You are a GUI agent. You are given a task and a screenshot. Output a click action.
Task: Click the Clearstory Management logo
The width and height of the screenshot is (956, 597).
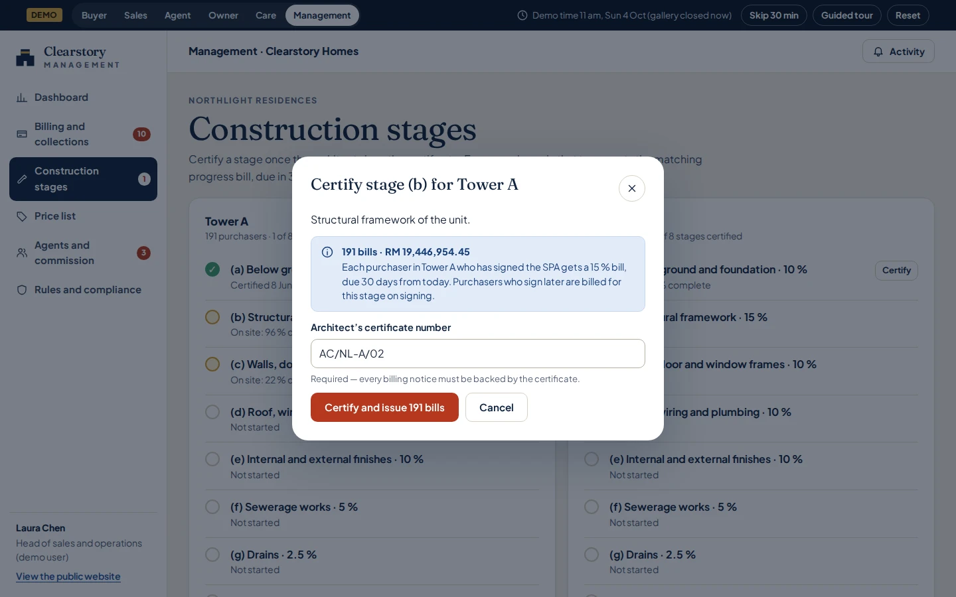(x=68, y=57)
